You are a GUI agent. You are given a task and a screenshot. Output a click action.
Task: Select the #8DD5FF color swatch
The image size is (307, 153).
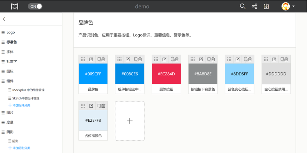pyautogui.click(x=240, y=74)
